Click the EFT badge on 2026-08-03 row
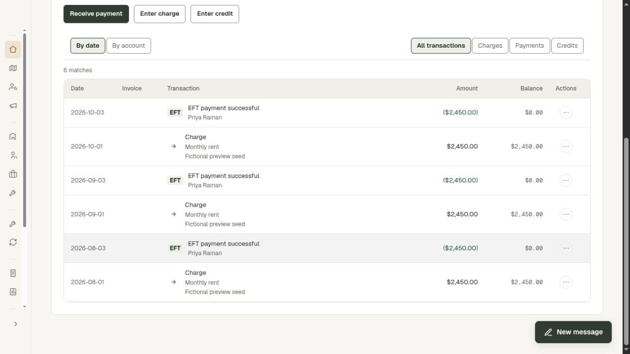The width and height of the screenshot is (630, 354). coord(175,248)
